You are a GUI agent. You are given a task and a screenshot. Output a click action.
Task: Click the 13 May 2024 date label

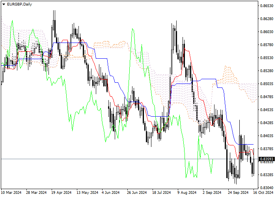(88, 193)
